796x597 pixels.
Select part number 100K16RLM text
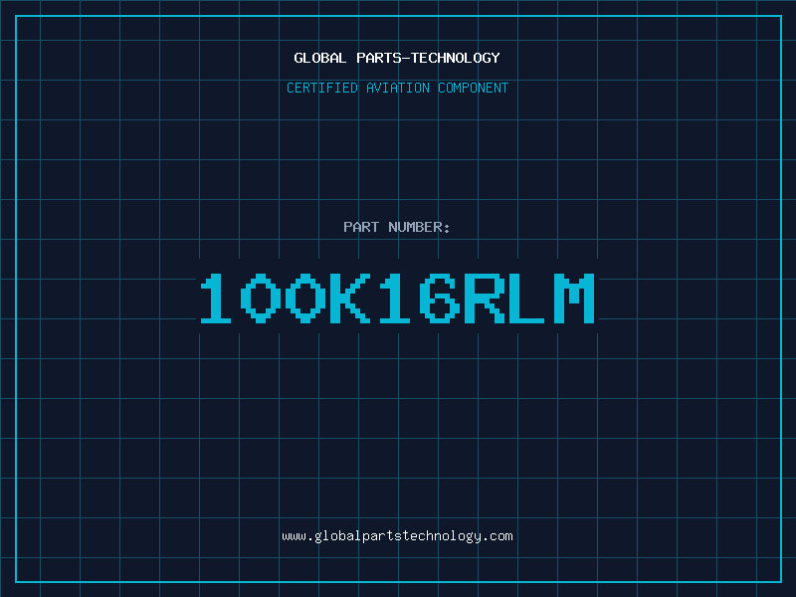point(397,298)
